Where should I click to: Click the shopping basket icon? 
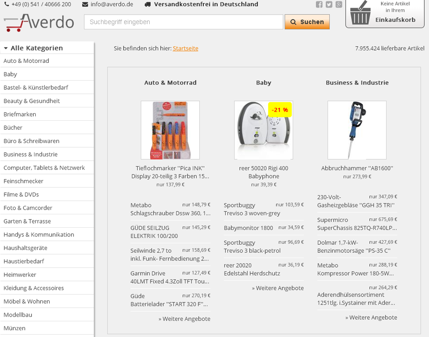tap(360, 13)
